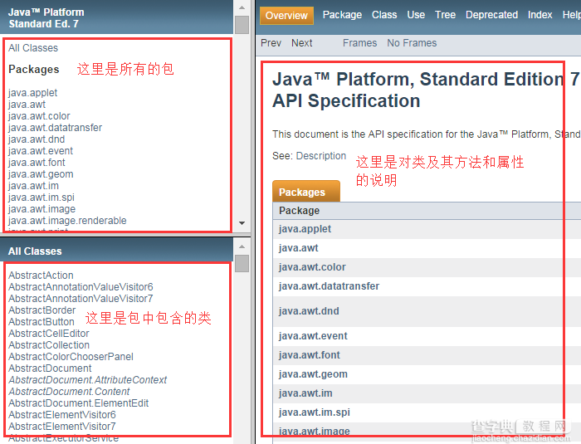
Task: Open java.awt.datatransfer in main Packages table
Action: pos(329,286)
